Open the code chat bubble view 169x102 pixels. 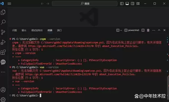(x=3, y=62)
